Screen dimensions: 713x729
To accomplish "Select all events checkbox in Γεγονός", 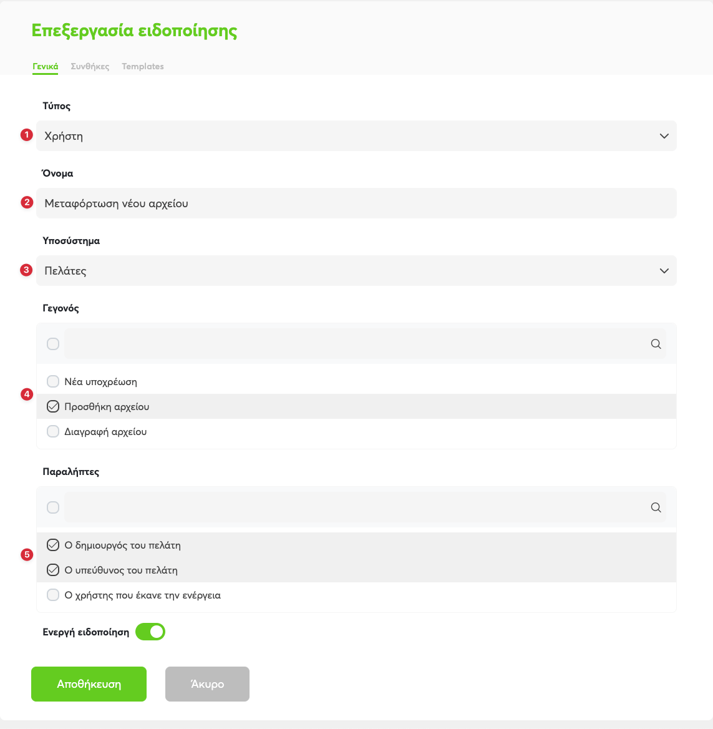I will (53, 344).
